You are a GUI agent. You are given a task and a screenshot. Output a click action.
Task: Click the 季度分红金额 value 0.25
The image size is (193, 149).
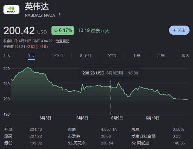point(177,136)
